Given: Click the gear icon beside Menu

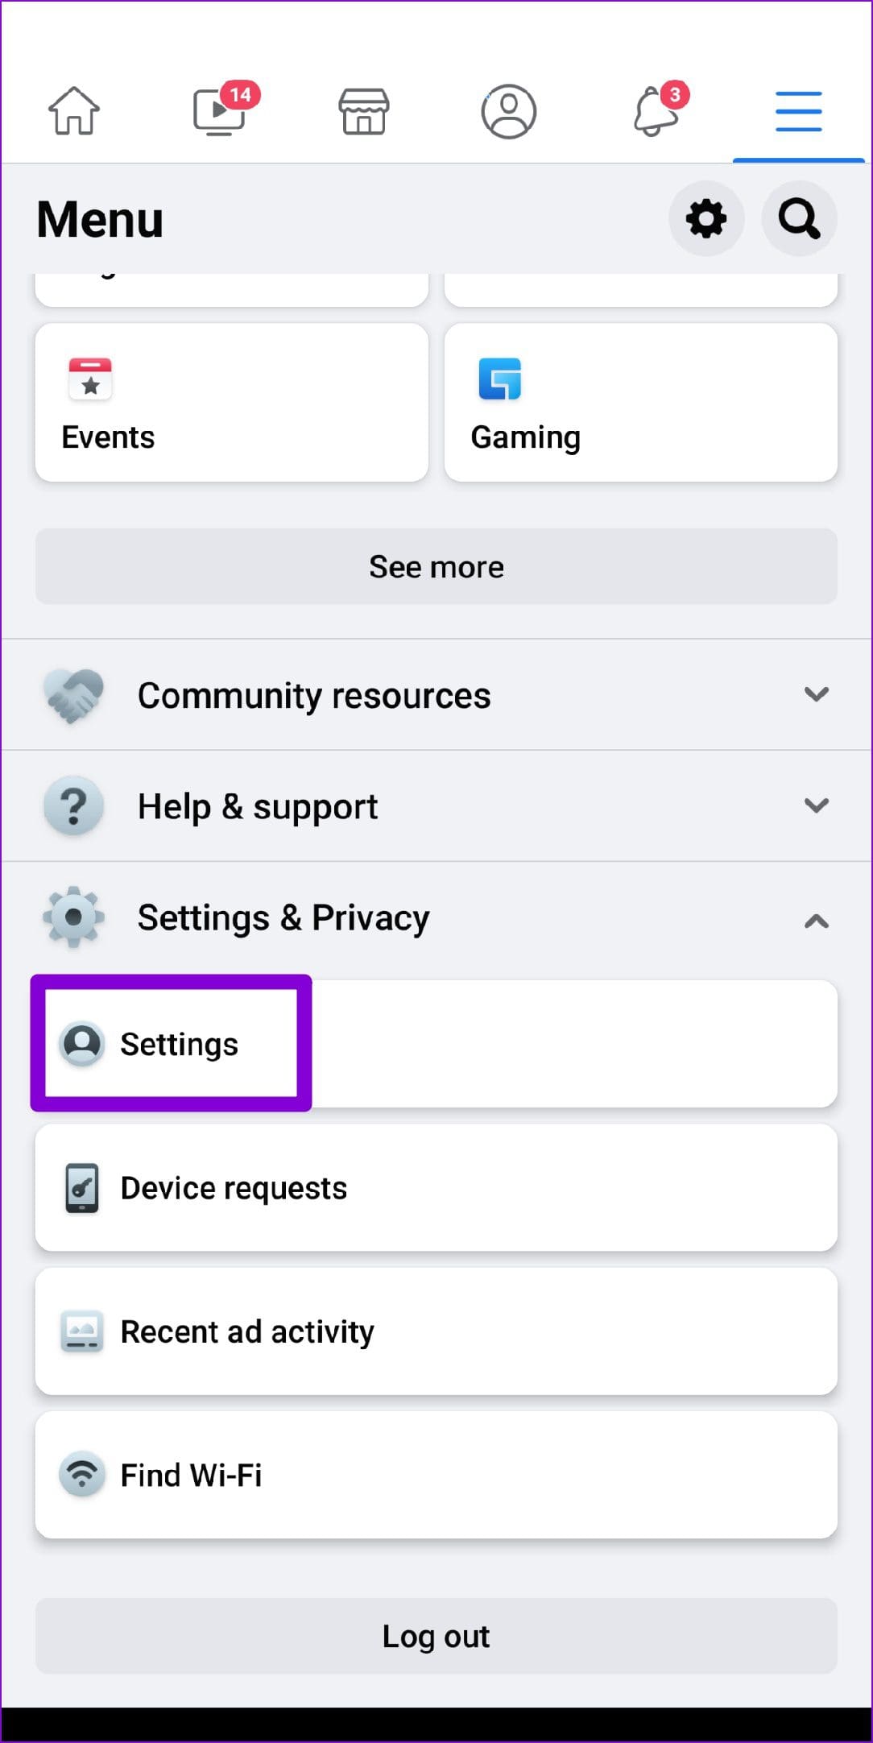Looking at the screenshot, I should [706, 219].
